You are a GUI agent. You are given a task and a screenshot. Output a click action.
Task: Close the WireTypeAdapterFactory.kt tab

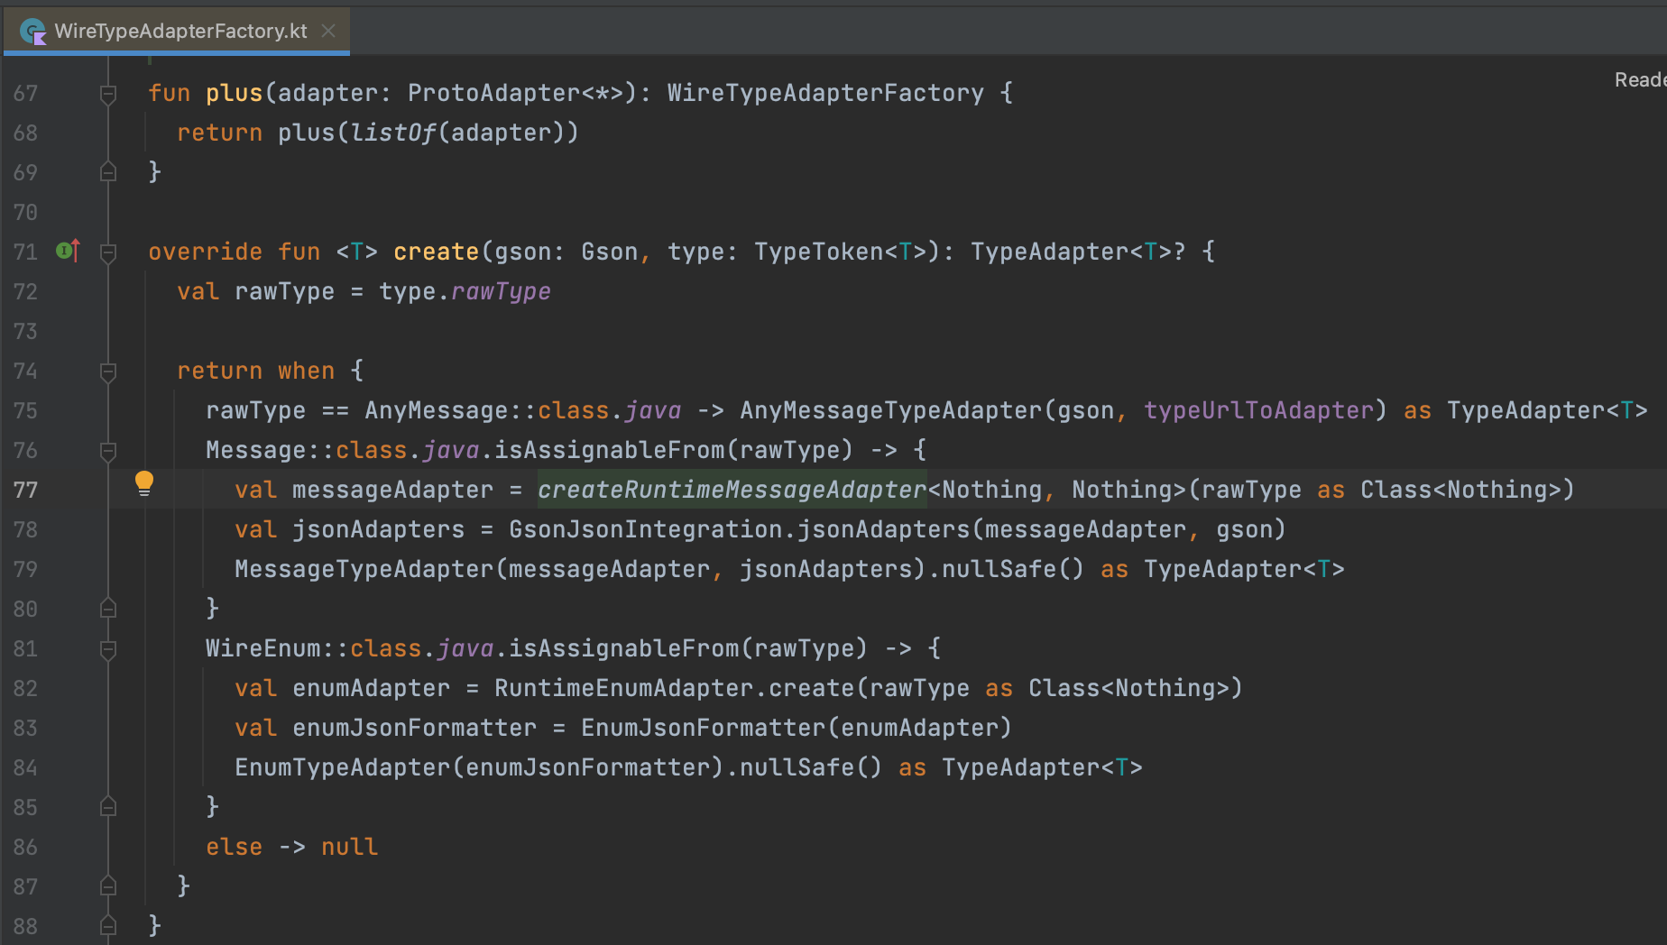pos(328,32)
